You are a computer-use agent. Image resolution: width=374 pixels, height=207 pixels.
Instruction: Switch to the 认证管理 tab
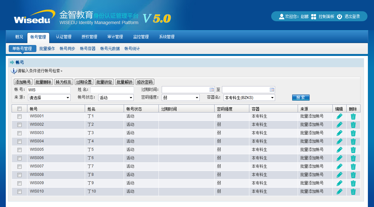tap(63, 37)
